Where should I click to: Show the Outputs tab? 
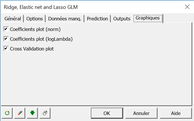point(122,19)
